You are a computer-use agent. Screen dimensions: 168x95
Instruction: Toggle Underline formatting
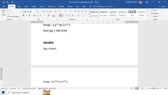[x=29, y=16]
